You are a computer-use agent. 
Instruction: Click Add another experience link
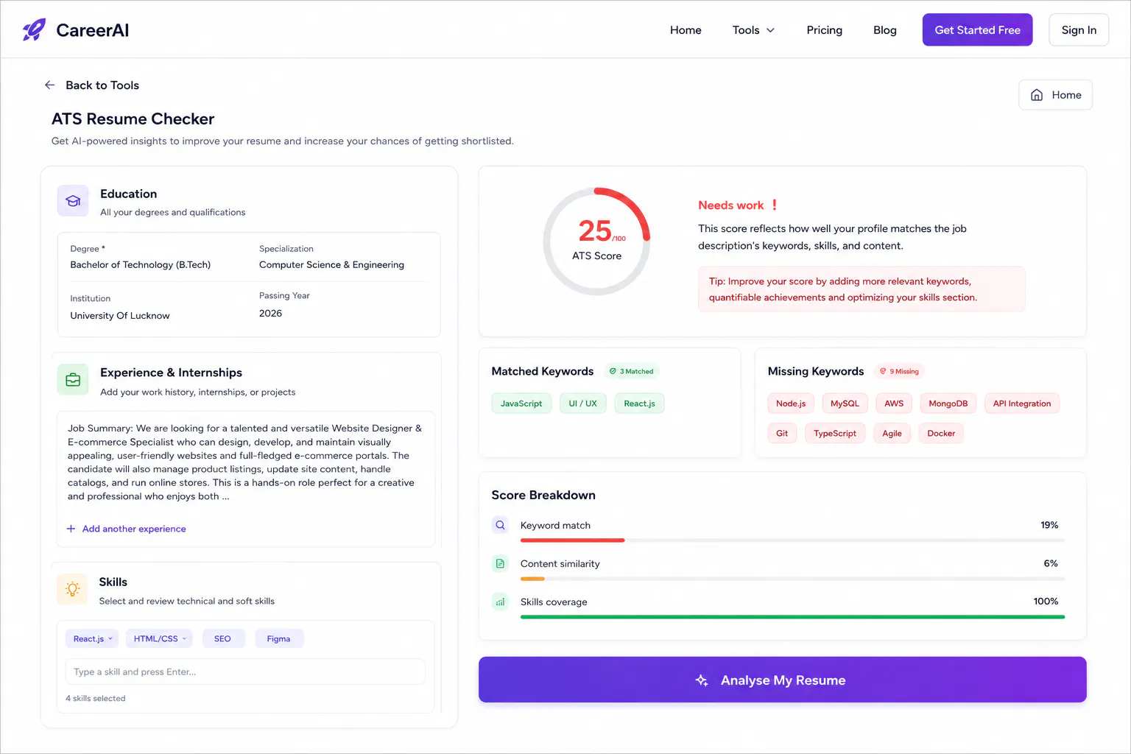(x=126, y=529)
